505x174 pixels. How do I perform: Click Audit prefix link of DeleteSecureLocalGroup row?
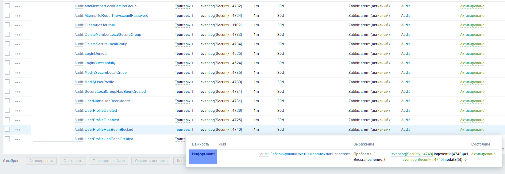(79, 44)
